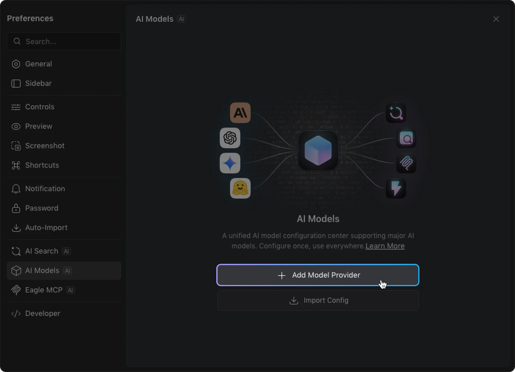This screenshot has width=515, height=372.
Task: Open Eagle MCP settings
Action: point(43,290)
